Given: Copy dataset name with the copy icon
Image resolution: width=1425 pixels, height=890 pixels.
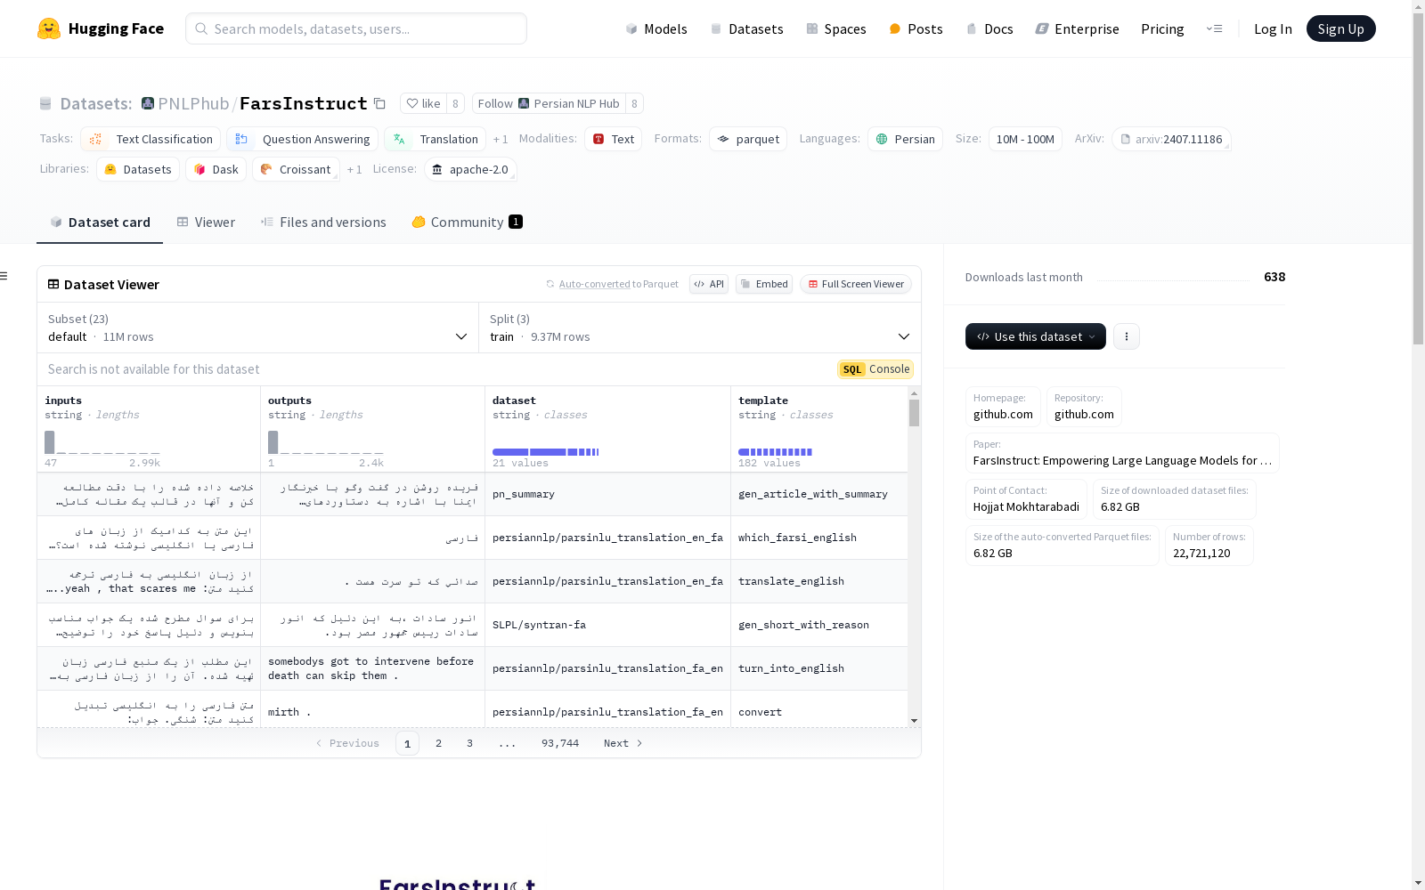Looking at the screenshot, I should point(379,103).
